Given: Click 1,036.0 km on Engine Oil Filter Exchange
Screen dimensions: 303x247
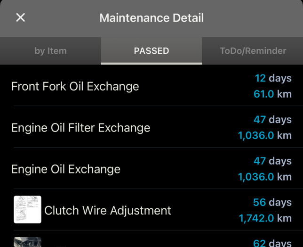Looking at the screenshot, I should pos(265,136).
